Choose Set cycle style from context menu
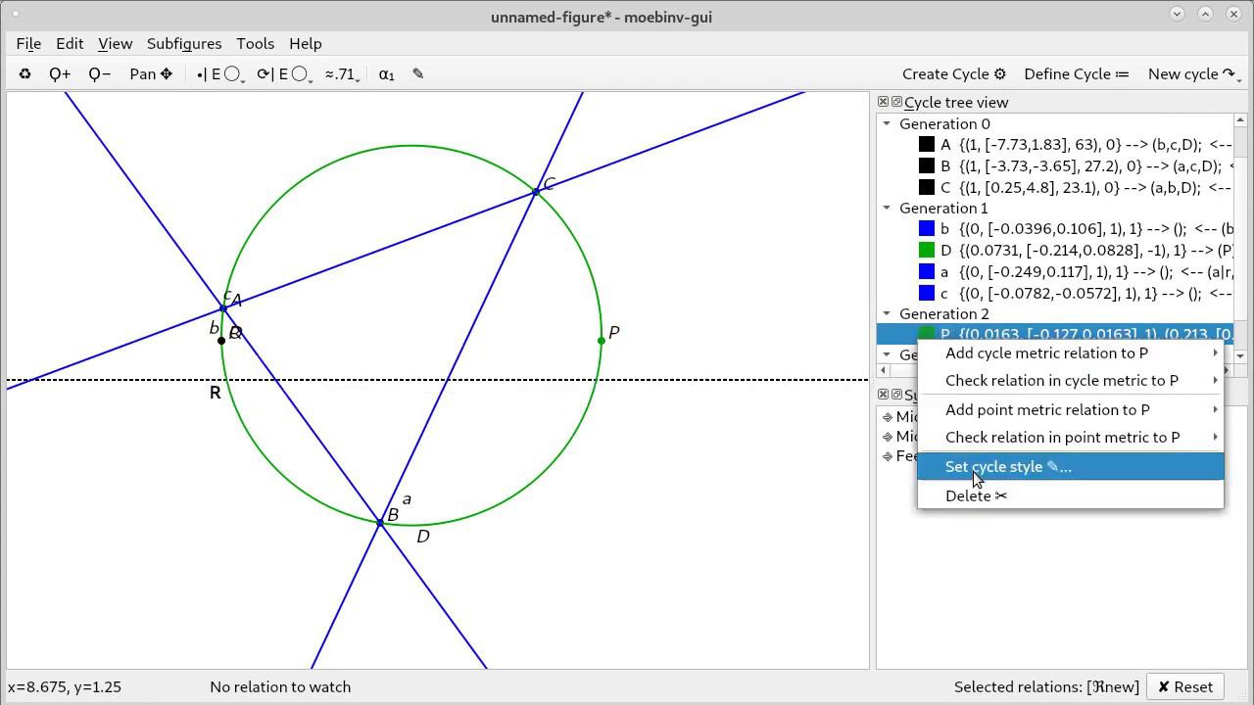The width and height of the screenshot is (1254, 705). click(1008, 467)
